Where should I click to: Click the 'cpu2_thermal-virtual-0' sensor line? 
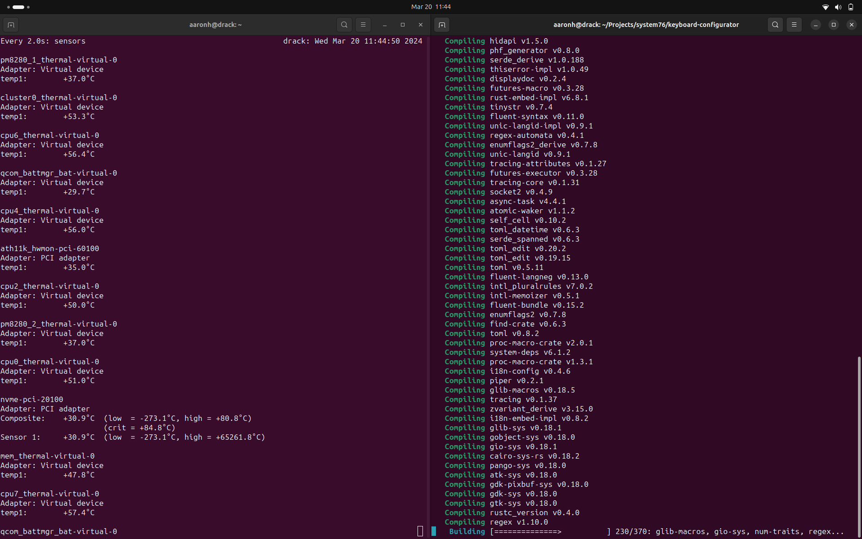[50, 286]
